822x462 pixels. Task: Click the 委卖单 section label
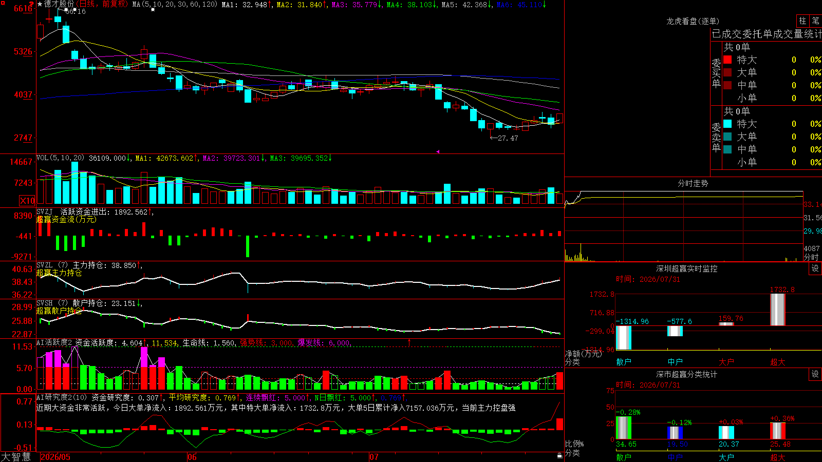[x=716, y=138]
